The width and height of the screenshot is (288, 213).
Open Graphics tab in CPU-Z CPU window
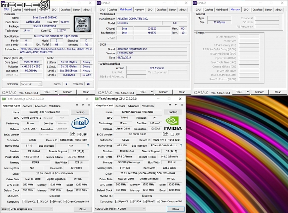pos(65,10)
